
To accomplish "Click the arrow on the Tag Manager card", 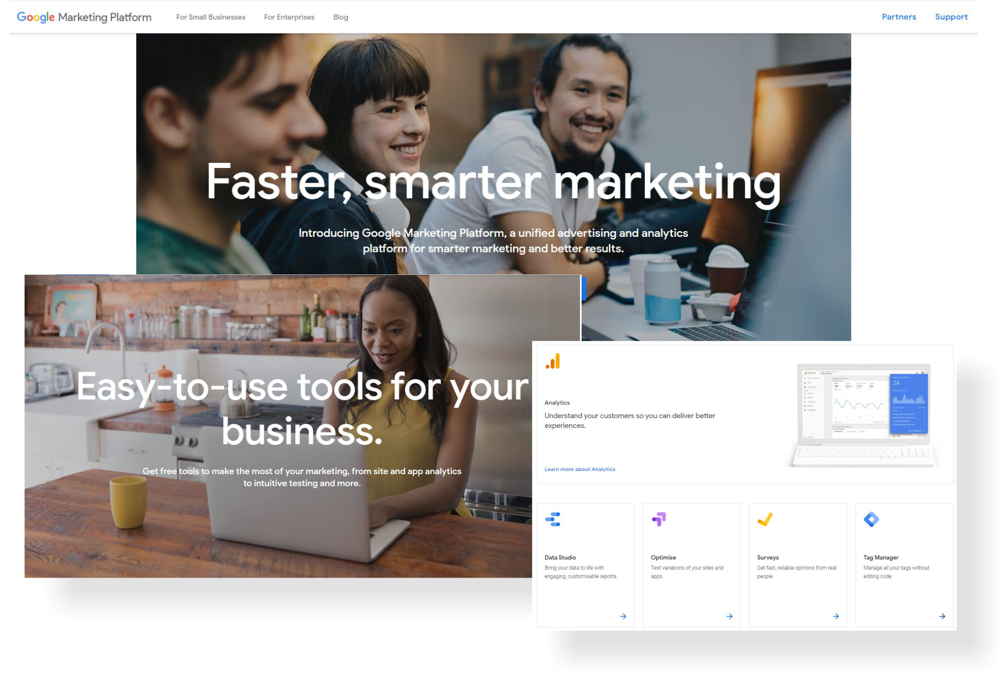I will coord(943,617).
